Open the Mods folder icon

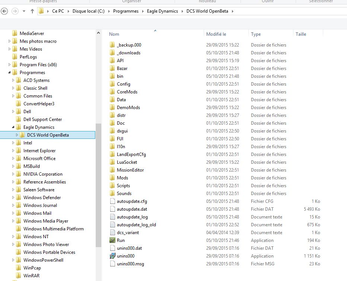pos(113,178)
